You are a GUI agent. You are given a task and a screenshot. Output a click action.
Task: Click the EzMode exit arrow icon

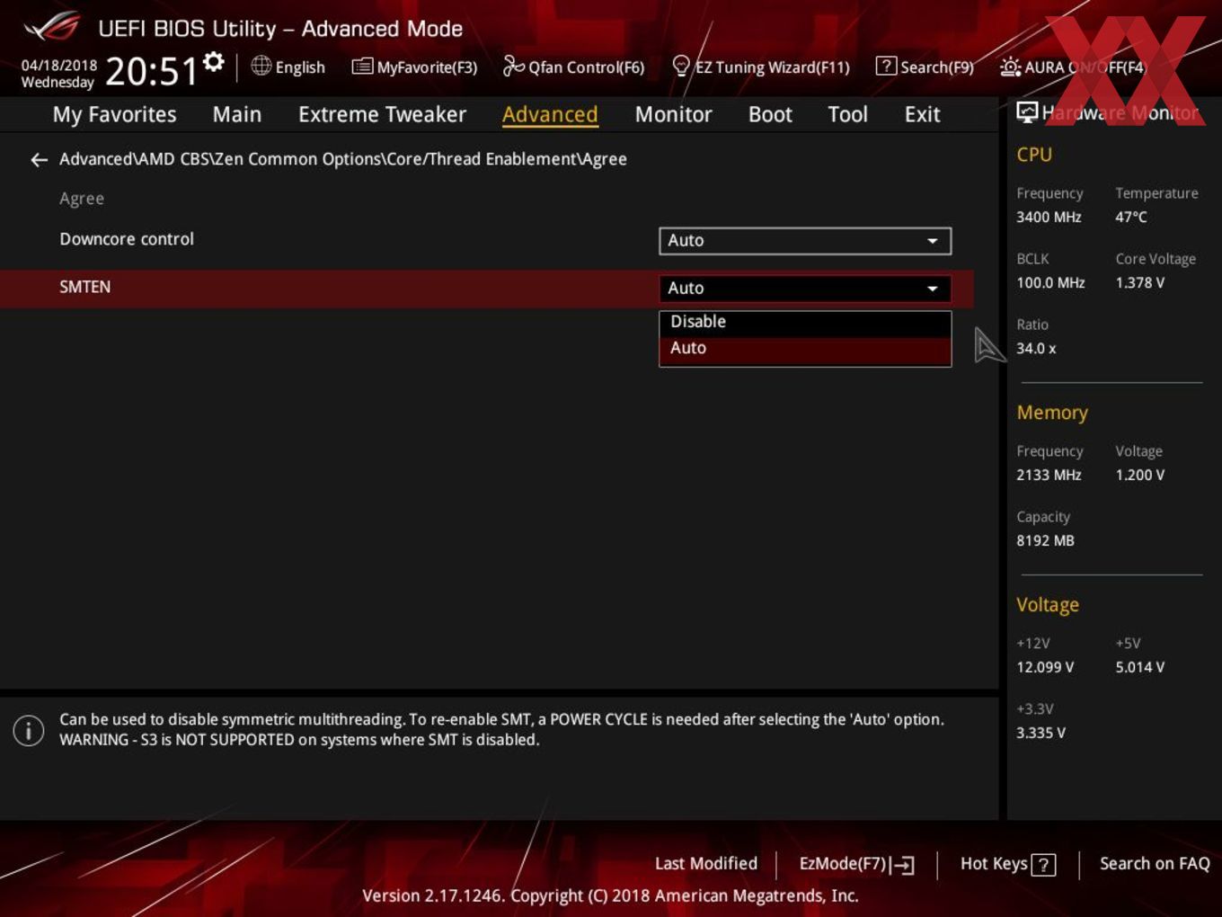tap(904, 865)
